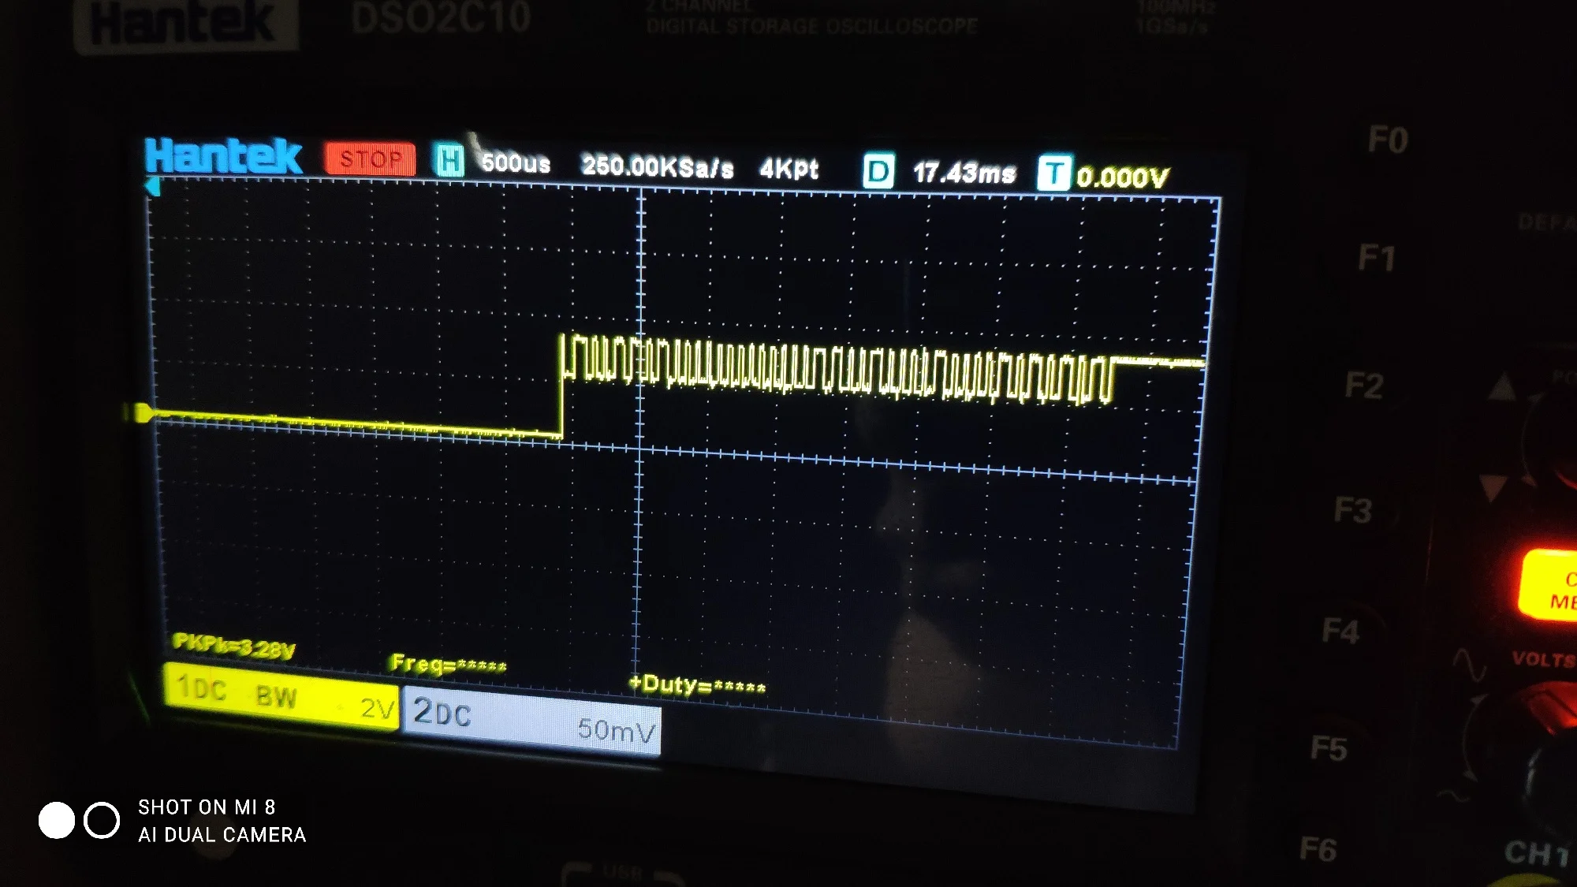Click the blue H horizontal timebase icon
Image resolution: width=1577 pixels, height=887 pixels.
click(449, 161)
